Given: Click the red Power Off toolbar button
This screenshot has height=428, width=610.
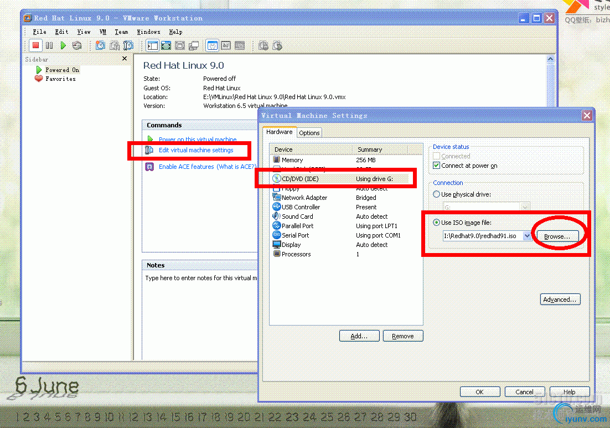Looking at the screenshot, I should tap(35, 45).
